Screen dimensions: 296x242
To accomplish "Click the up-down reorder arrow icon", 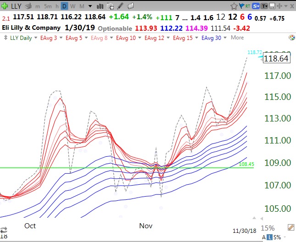I will [6, 38].
